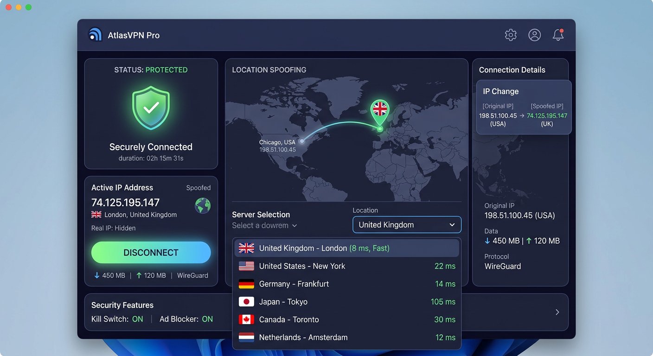Click the UK flag map pin marker
653x356 pixels.
pos(380,111)
